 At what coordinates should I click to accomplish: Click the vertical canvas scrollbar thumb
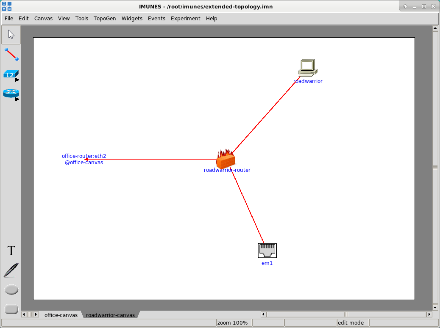[x=435, y=168]
